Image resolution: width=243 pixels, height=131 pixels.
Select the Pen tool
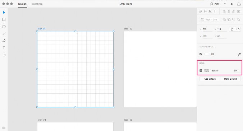pos(4,41)
